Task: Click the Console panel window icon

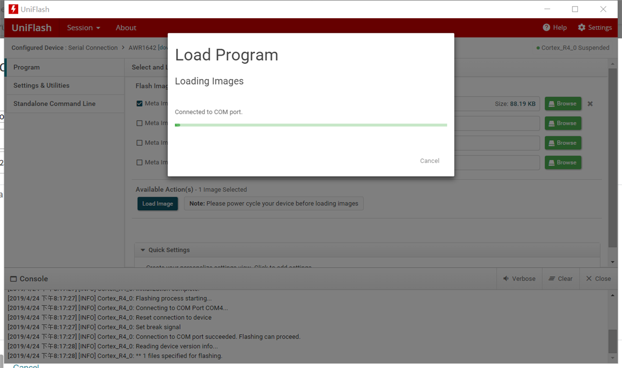Action: [14, 279]
